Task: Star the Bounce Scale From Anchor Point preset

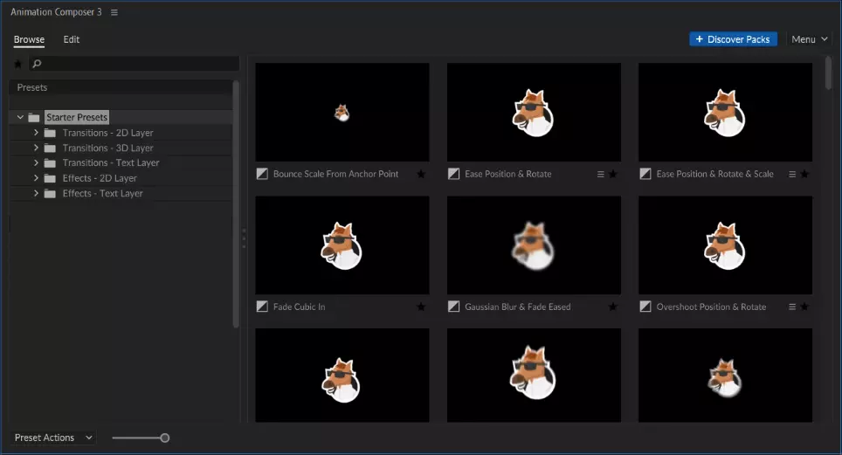Action: click(421, 174)
